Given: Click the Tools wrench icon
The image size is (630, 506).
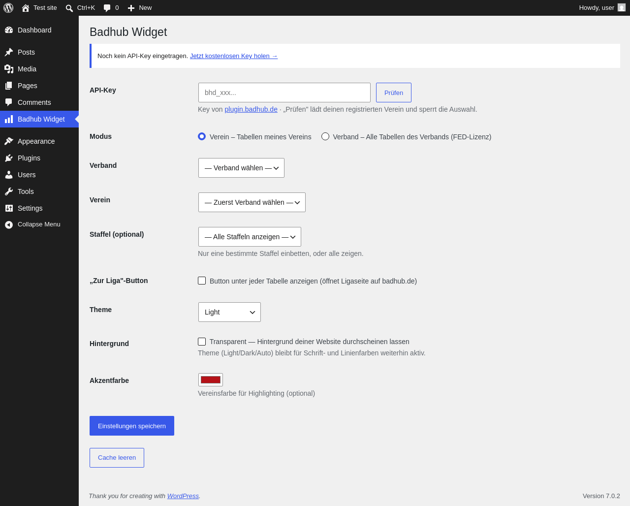Looking at the screenshot, I should pyautogui.click(x=9, y=191).
